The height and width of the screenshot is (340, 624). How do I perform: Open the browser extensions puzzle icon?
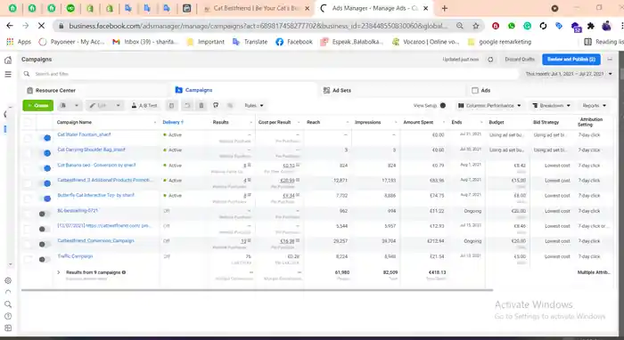[x=591, y=26]
